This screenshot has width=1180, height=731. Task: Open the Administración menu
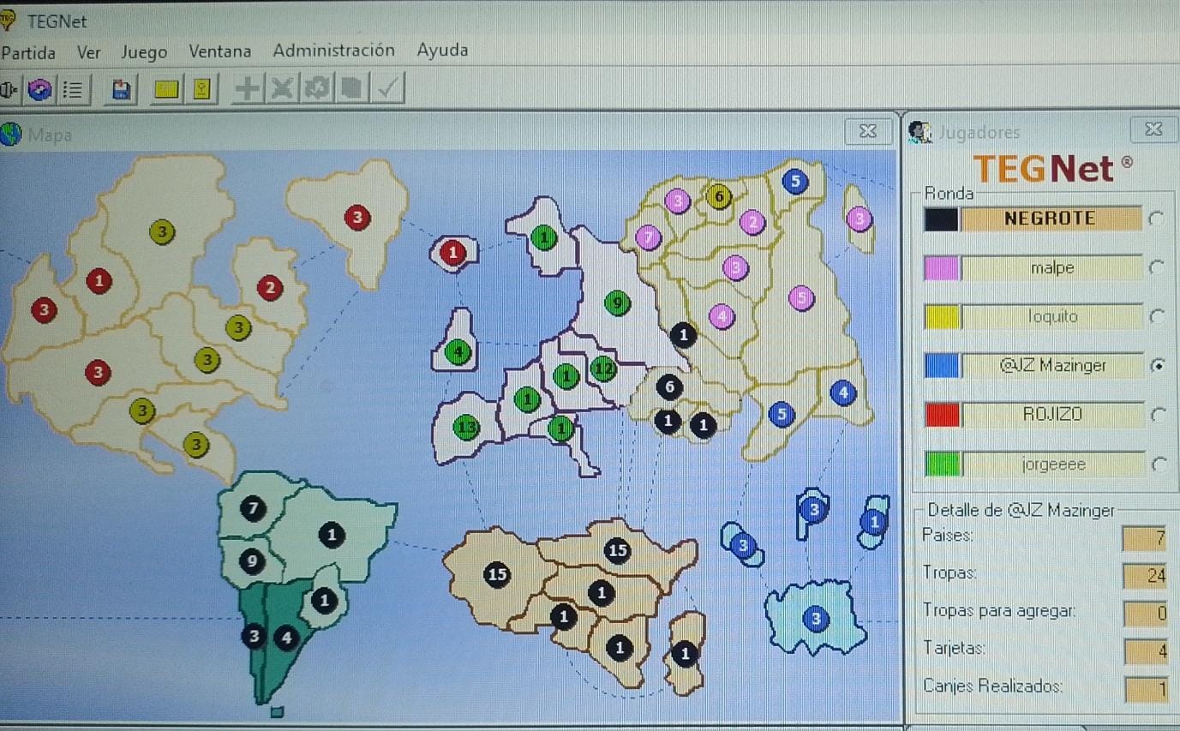(x=333, y=51)
